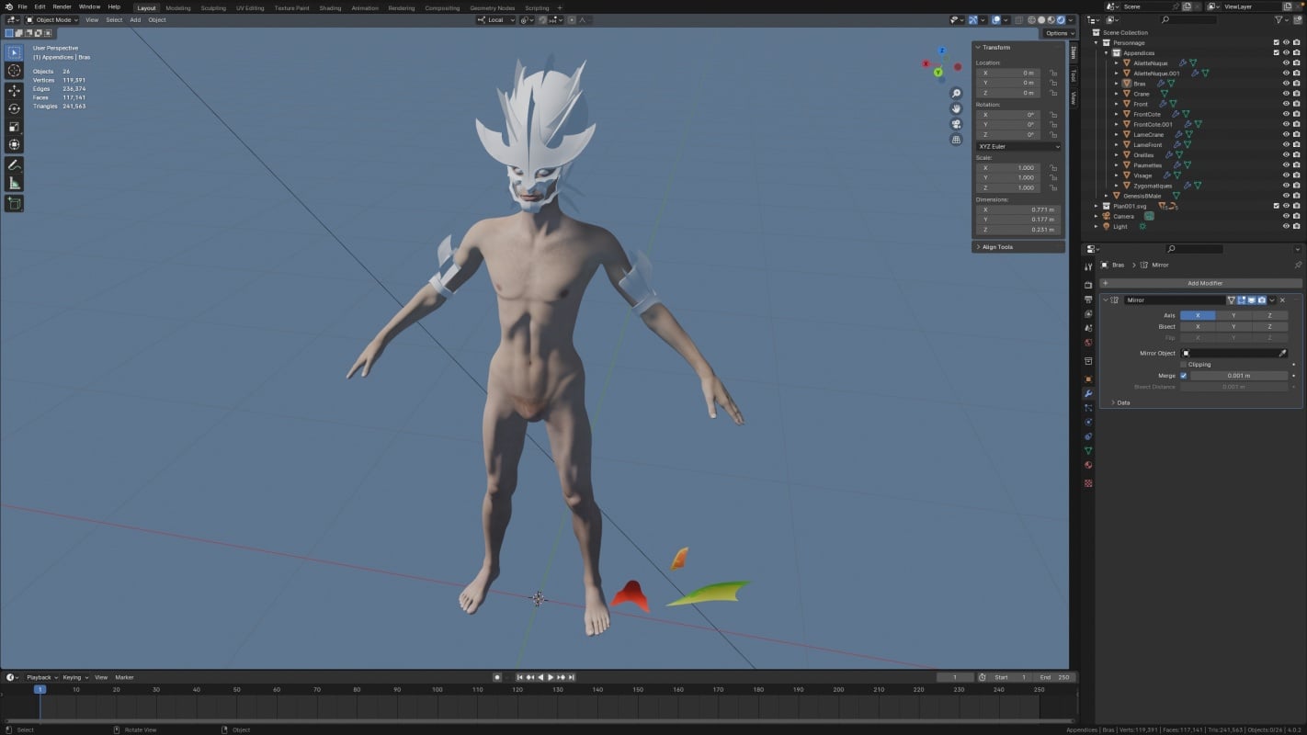Hide the Visage object with eye icon
The image size is (1307, 735).
tap(1286, 175)
